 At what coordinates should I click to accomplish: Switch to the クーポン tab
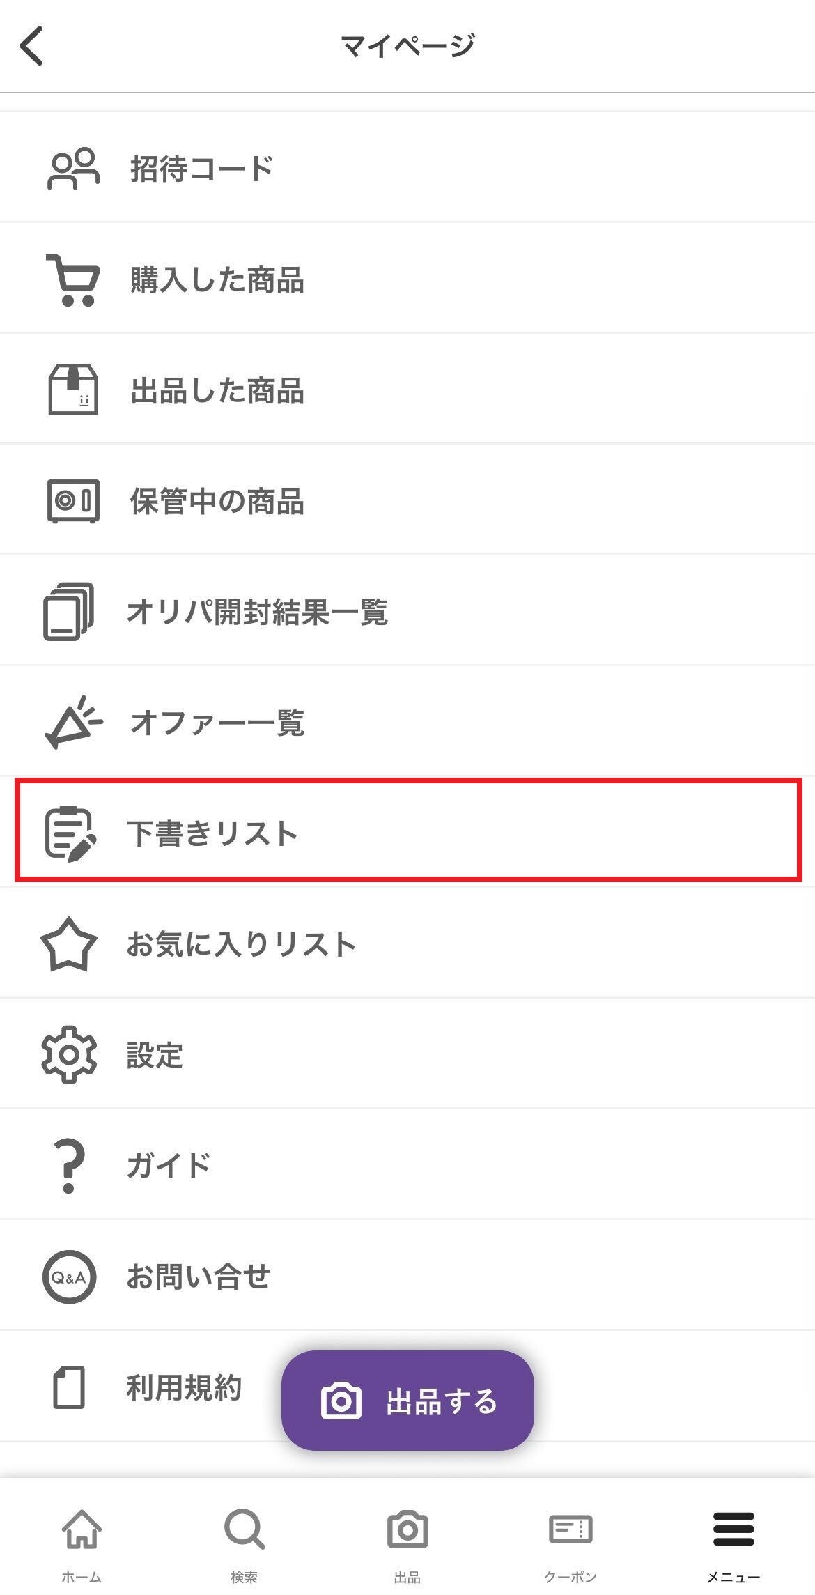click(x=570, y=1541)
